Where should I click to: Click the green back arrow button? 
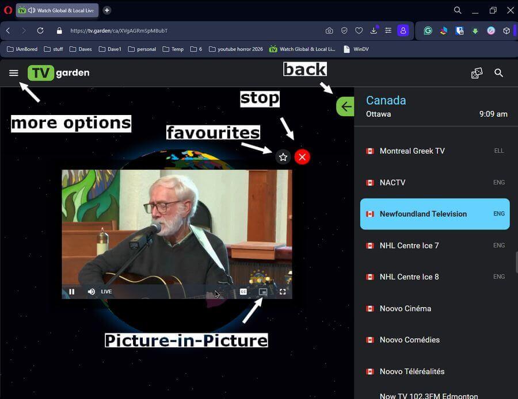click(346, 106)
